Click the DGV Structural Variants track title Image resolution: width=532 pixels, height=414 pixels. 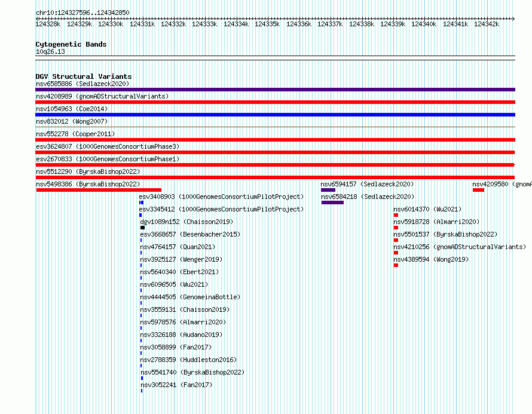point(84,76)
